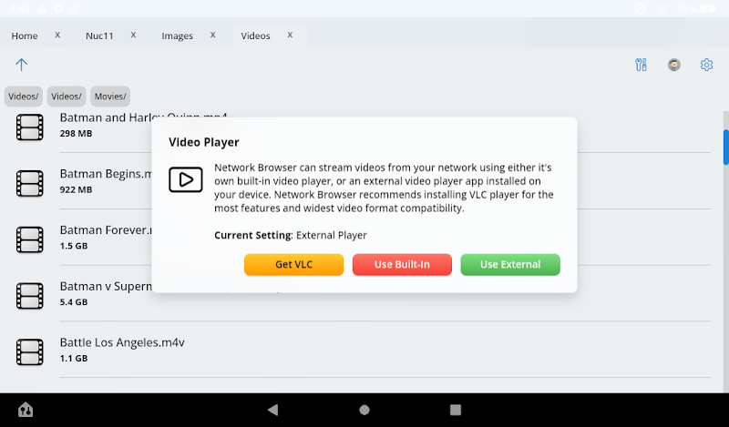
Task: Open Batman v Superman file entry
Action: coord(106,286)
